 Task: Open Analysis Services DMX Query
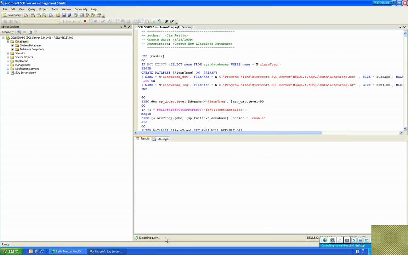click(x=39, y=15)
